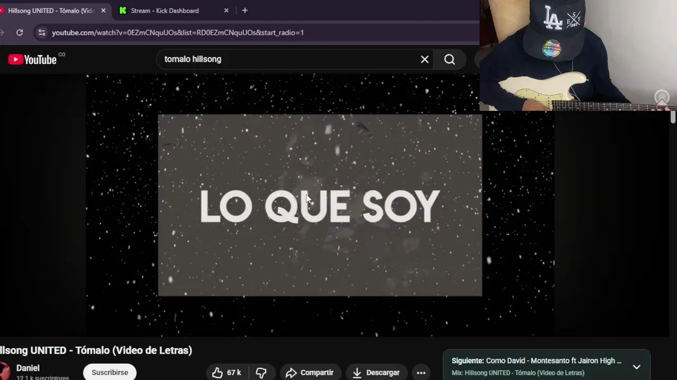Switch to Stream - Kick Dashboard tab

[x=164, y=11]
